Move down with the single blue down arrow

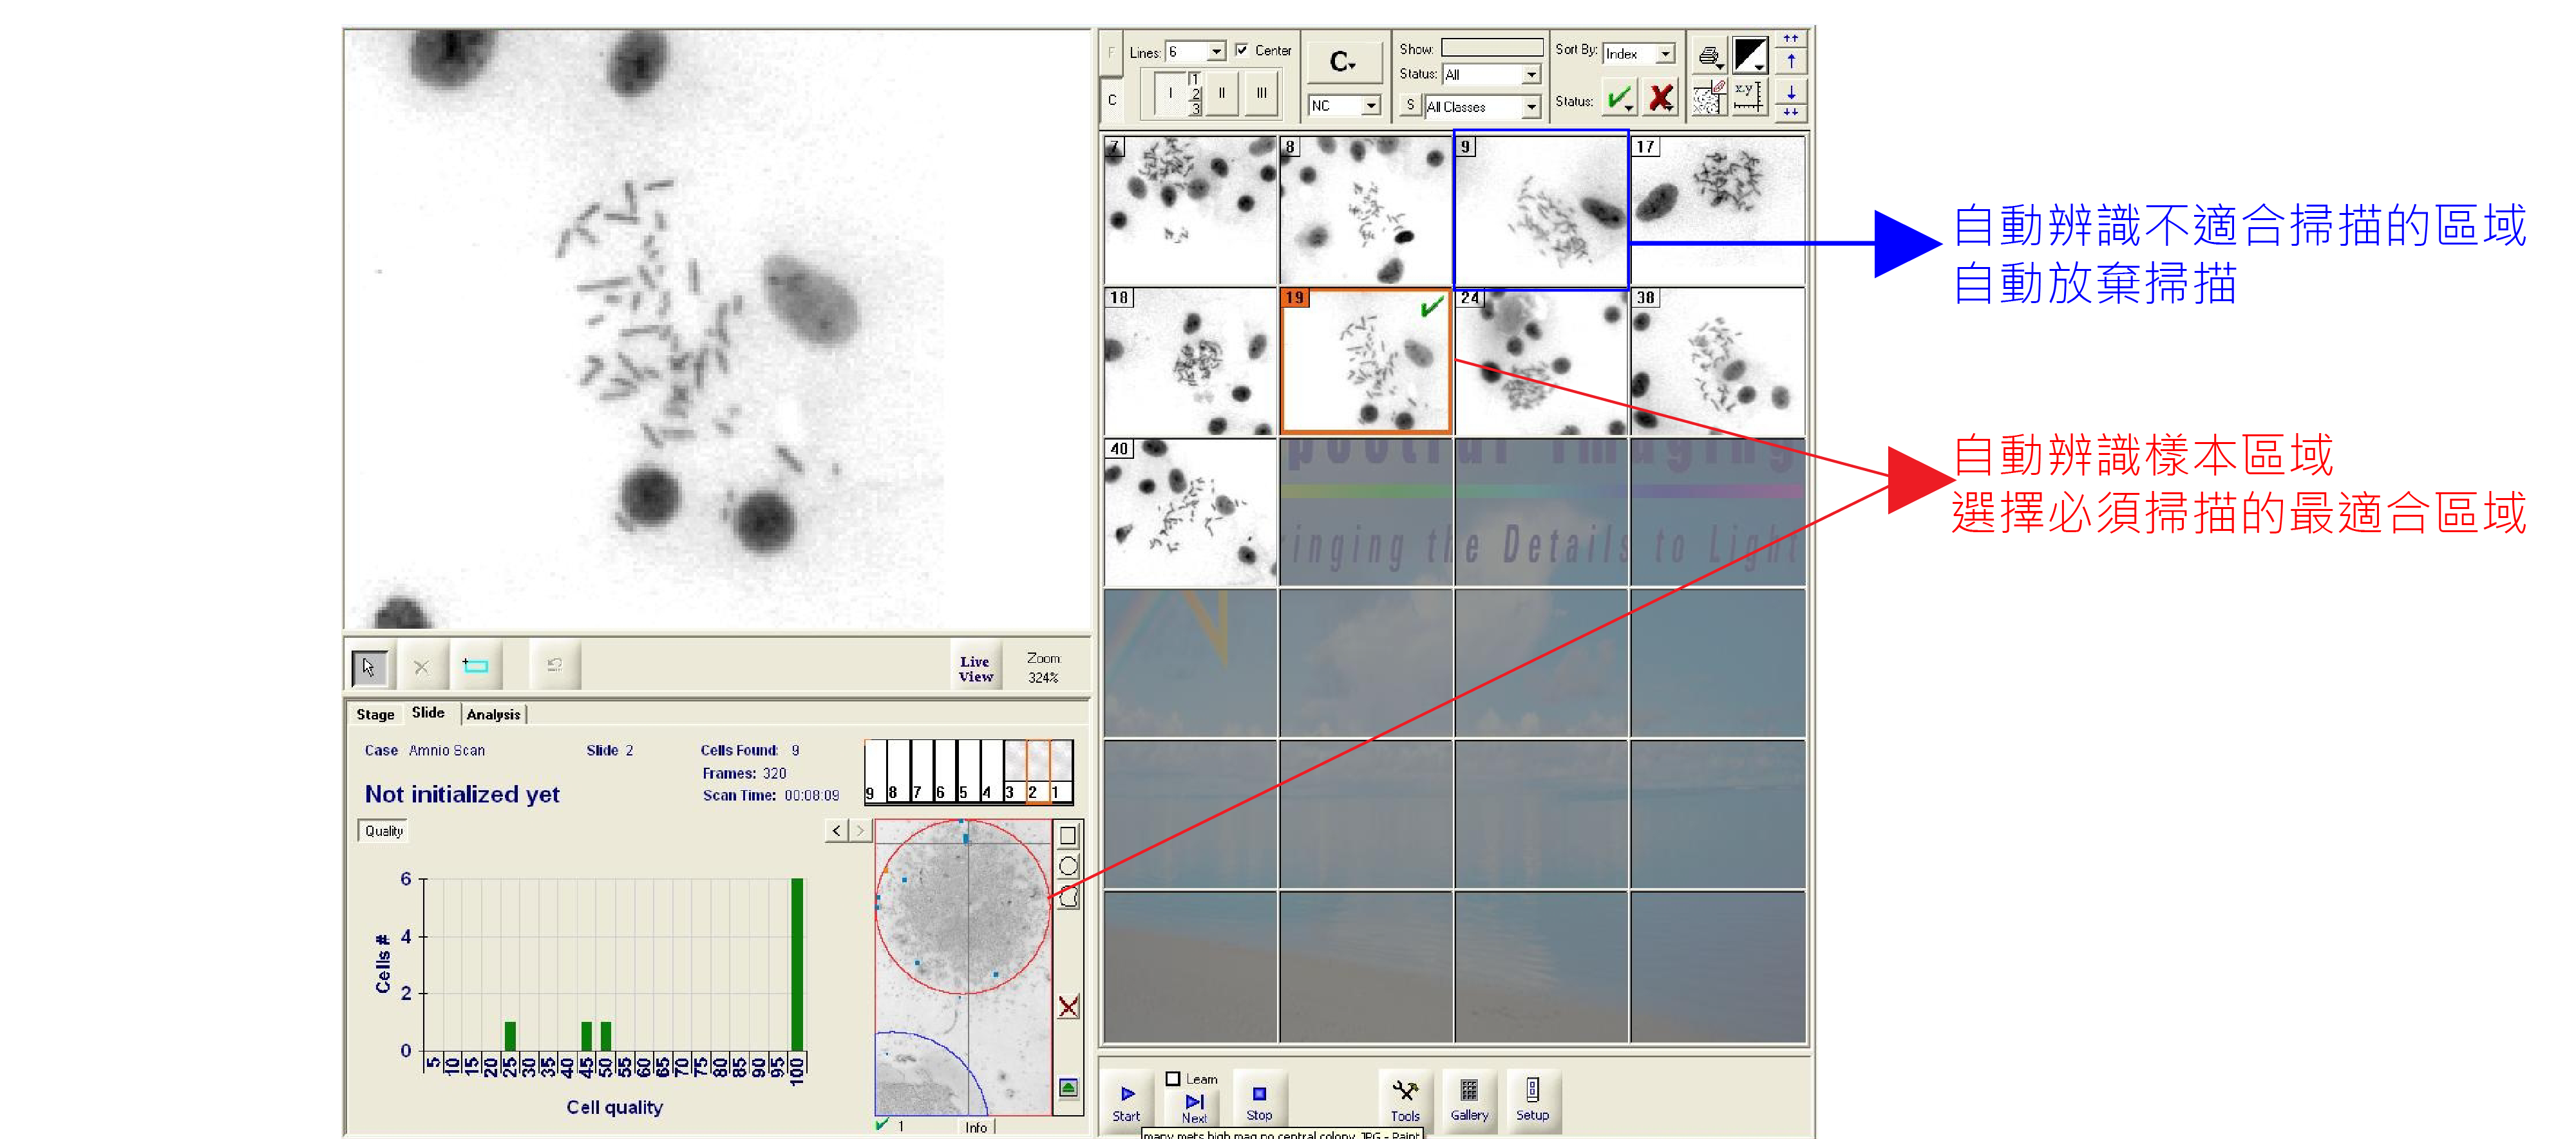pos(1791,91)
